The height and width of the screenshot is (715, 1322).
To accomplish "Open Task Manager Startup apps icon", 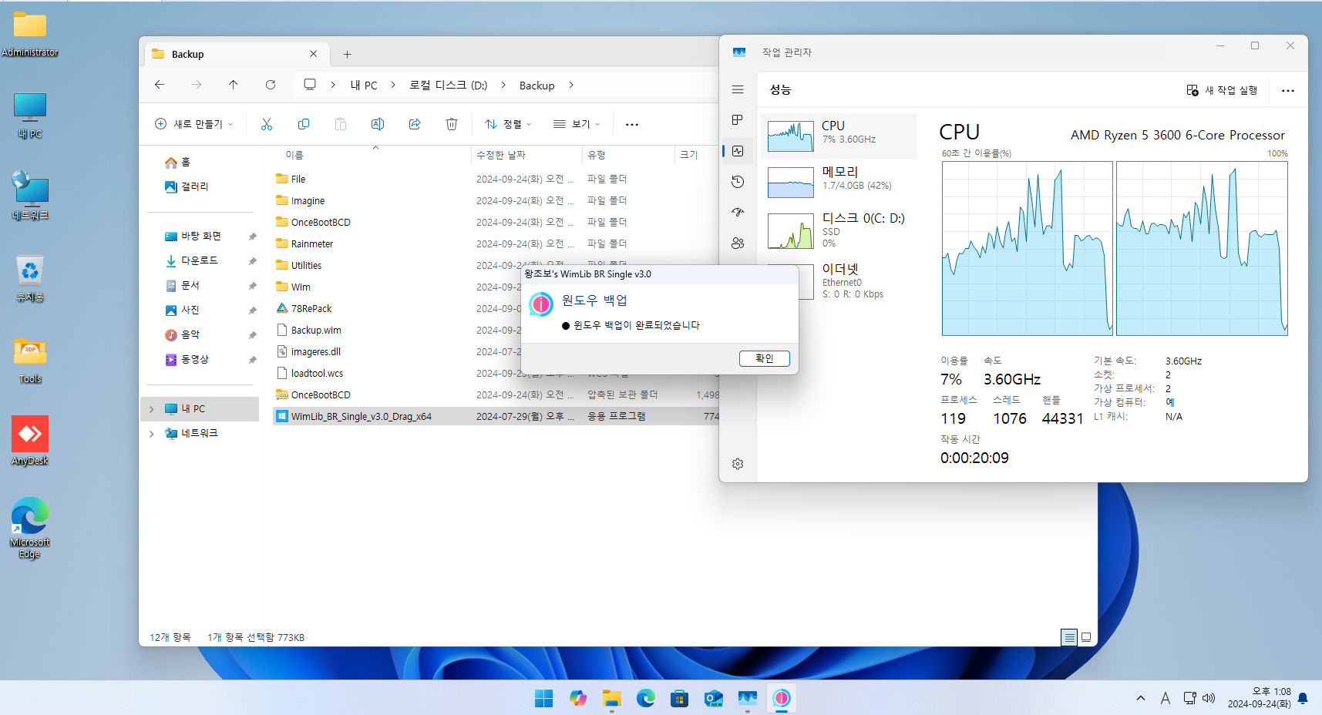I will tap(738, 213).
